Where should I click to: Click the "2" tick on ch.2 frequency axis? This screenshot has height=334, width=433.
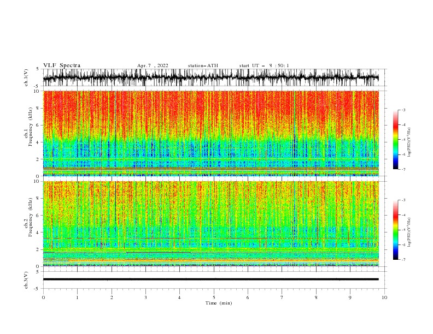pos(39,249)
